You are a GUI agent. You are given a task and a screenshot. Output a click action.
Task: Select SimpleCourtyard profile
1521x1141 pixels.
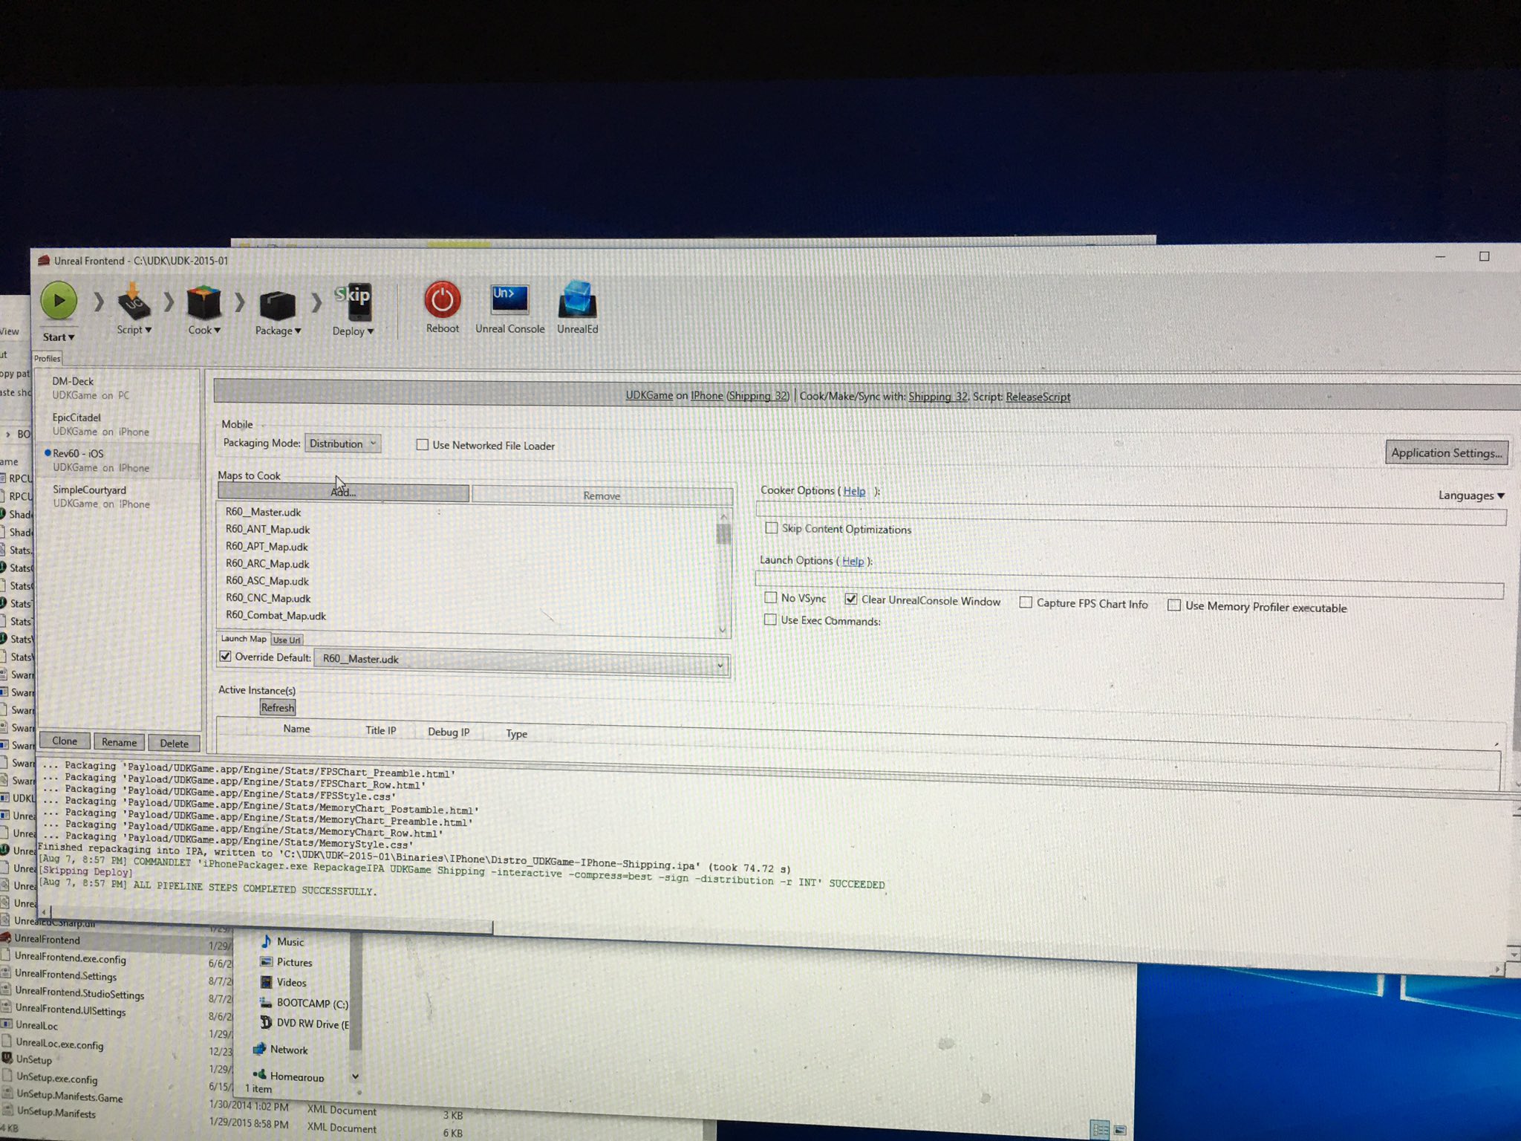point(119,497)
